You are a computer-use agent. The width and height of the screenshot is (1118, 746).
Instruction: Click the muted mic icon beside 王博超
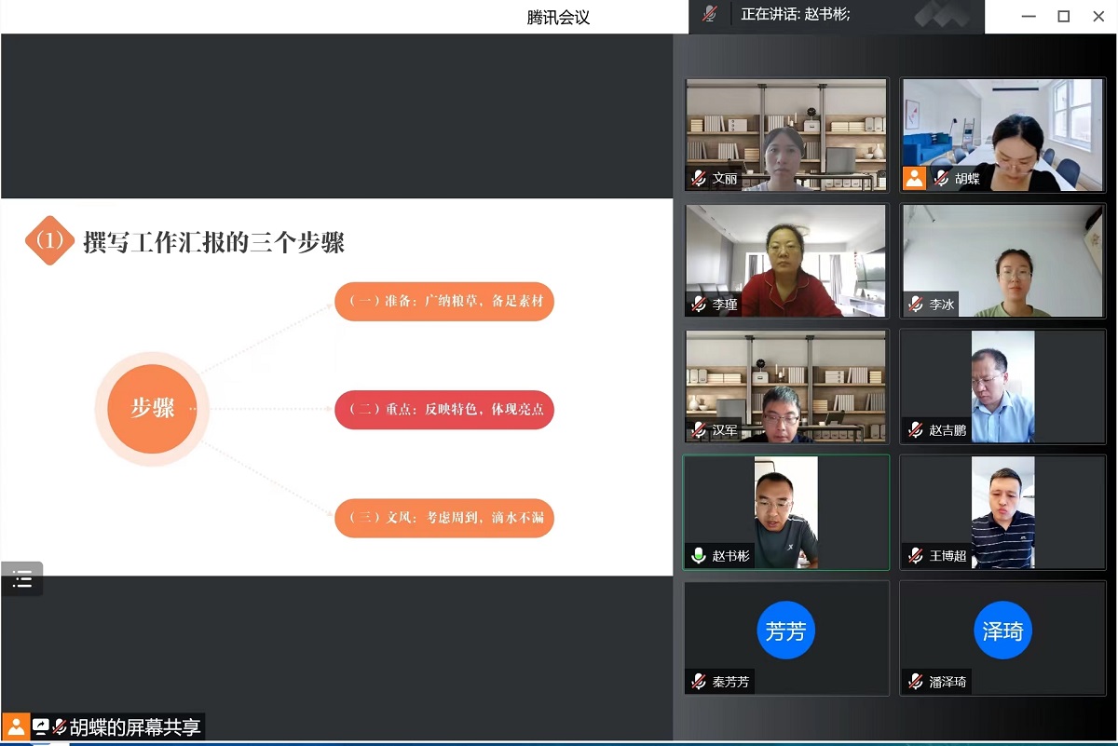tap(916, 555)
